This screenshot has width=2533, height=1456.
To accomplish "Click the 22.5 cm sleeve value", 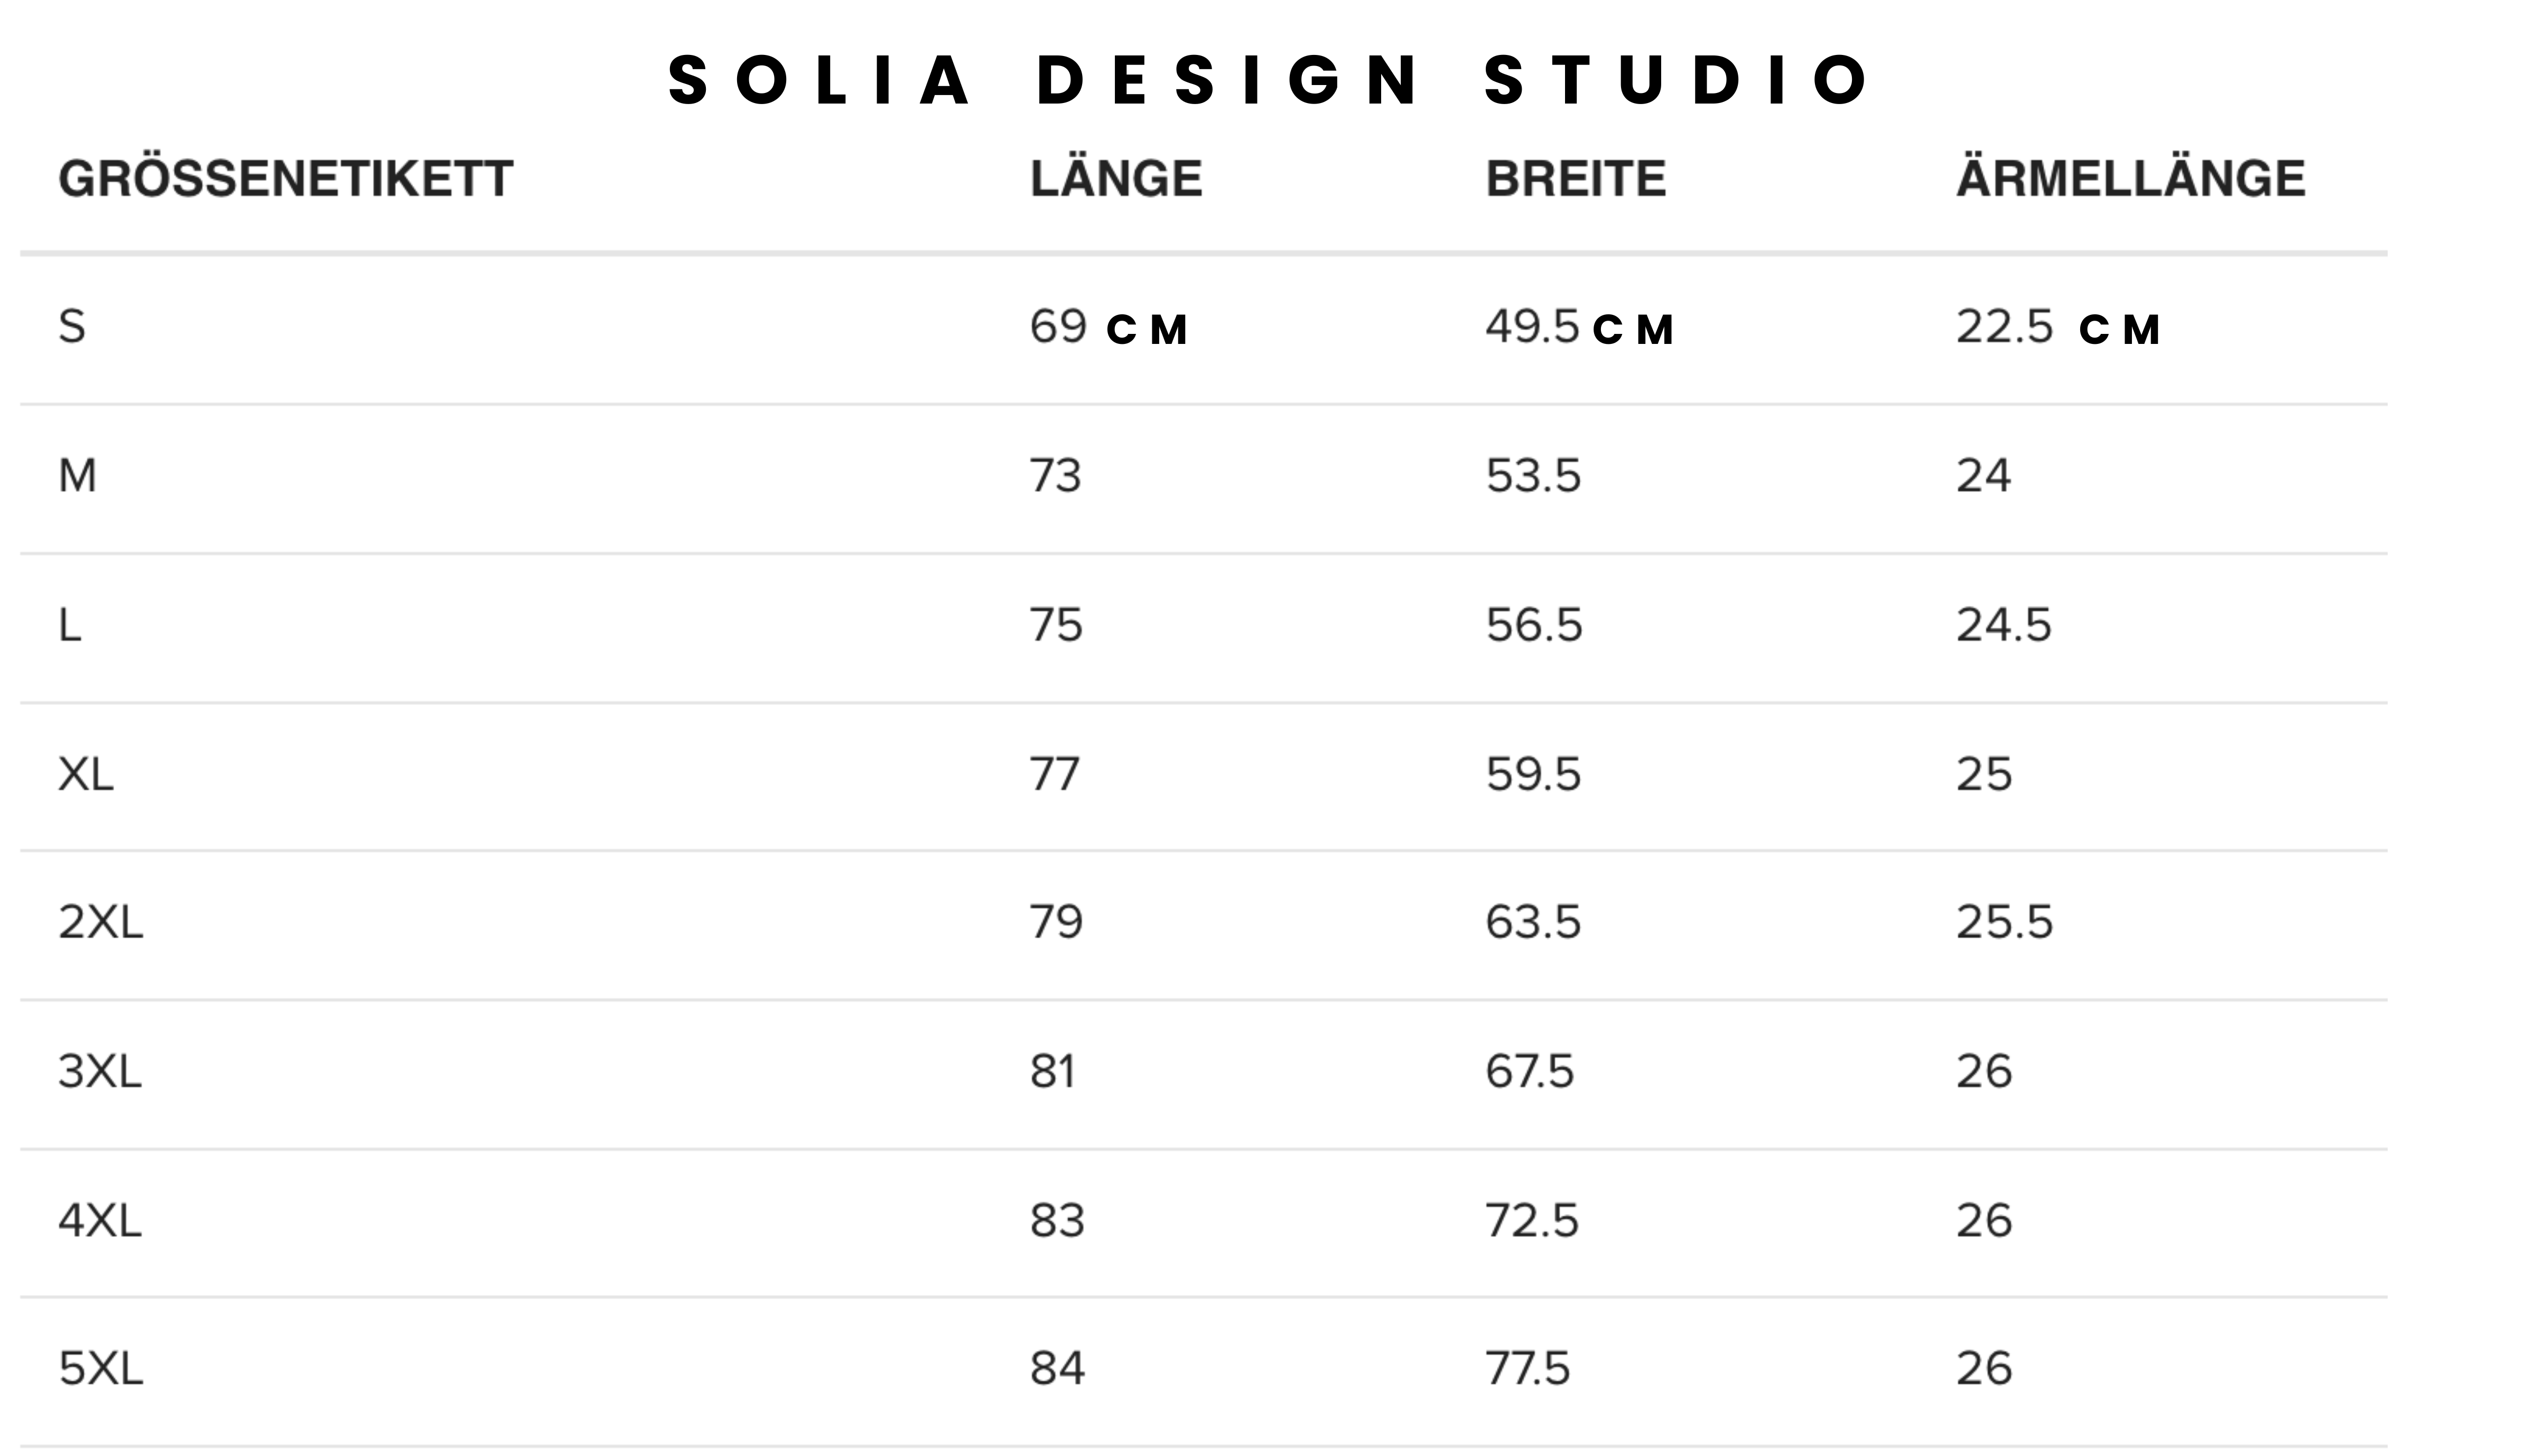I will pos(2058,327).
